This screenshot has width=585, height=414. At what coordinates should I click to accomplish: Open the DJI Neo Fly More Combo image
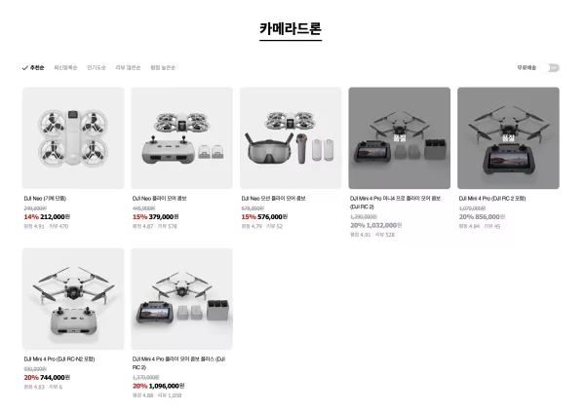click(x=181, y=138)
